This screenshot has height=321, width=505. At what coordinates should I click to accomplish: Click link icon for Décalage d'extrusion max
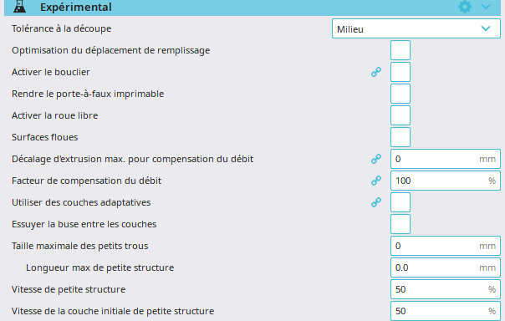point(376,159)
